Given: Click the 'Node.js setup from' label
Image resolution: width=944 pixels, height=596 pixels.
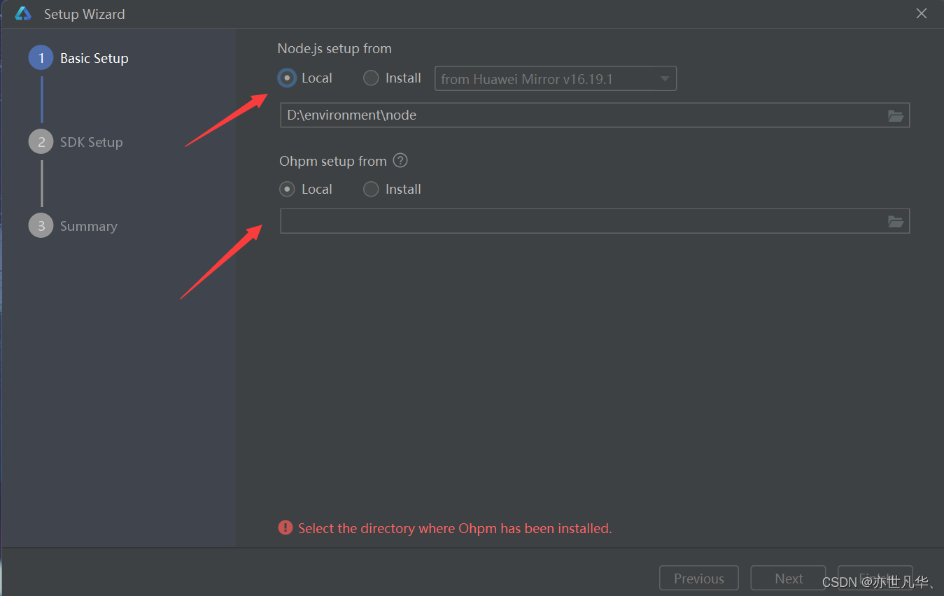Looking at the screenshot, I should click(334, 48).
